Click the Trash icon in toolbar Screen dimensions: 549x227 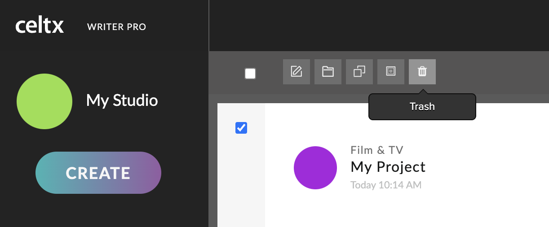pos(422,72)
